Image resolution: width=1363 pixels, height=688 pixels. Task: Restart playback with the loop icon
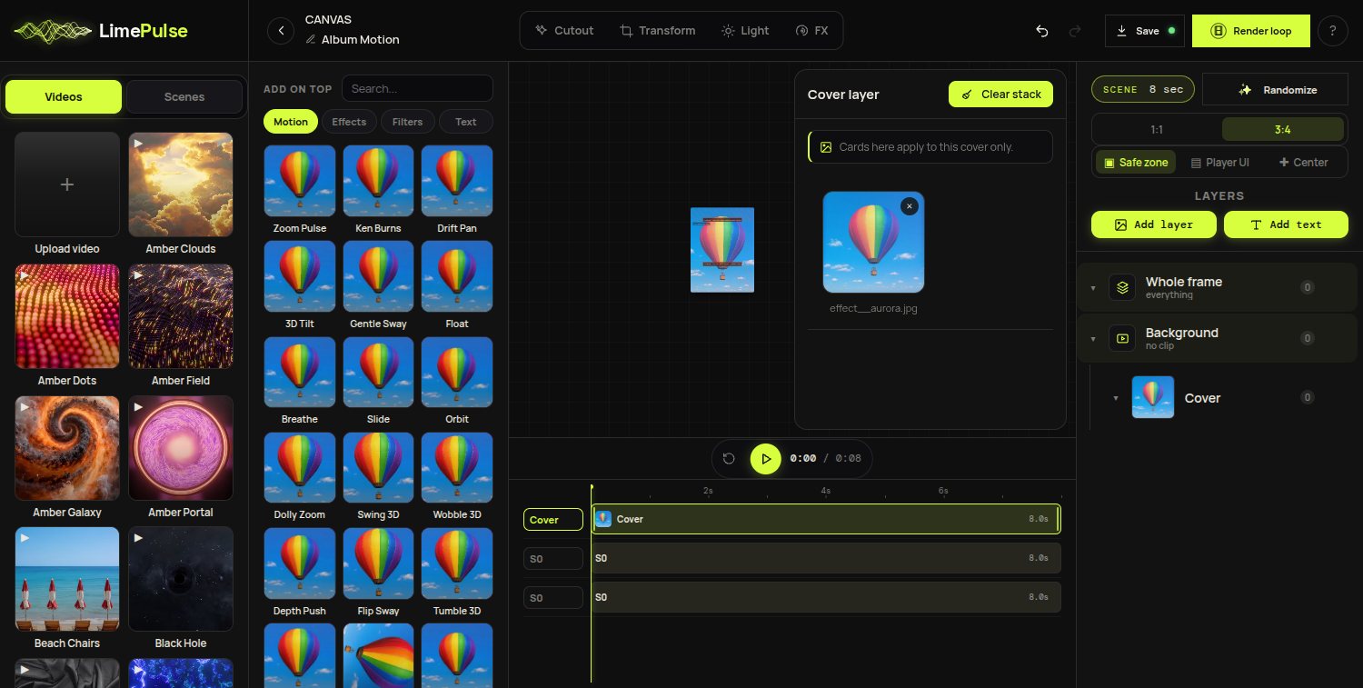[x=729, y=459]
